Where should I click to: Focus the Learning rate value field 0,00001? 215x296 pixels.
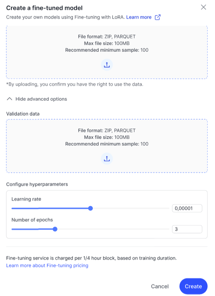tap(187, 208)
